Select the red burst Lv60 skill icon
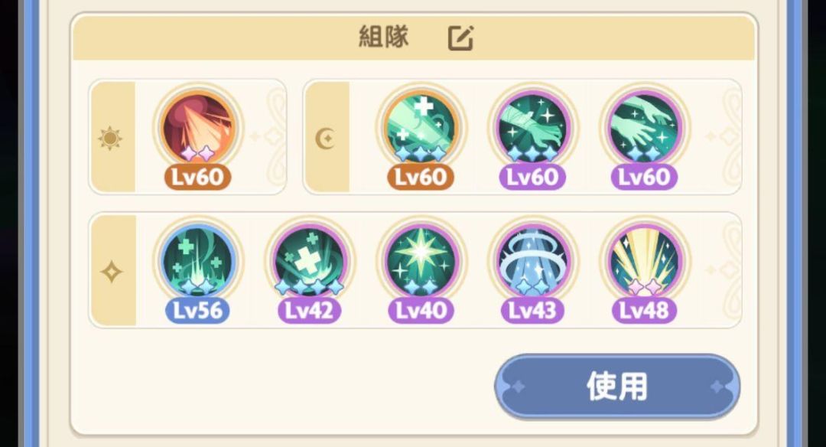The height and width of the screenshot is (447, 826). pos(197,128)
